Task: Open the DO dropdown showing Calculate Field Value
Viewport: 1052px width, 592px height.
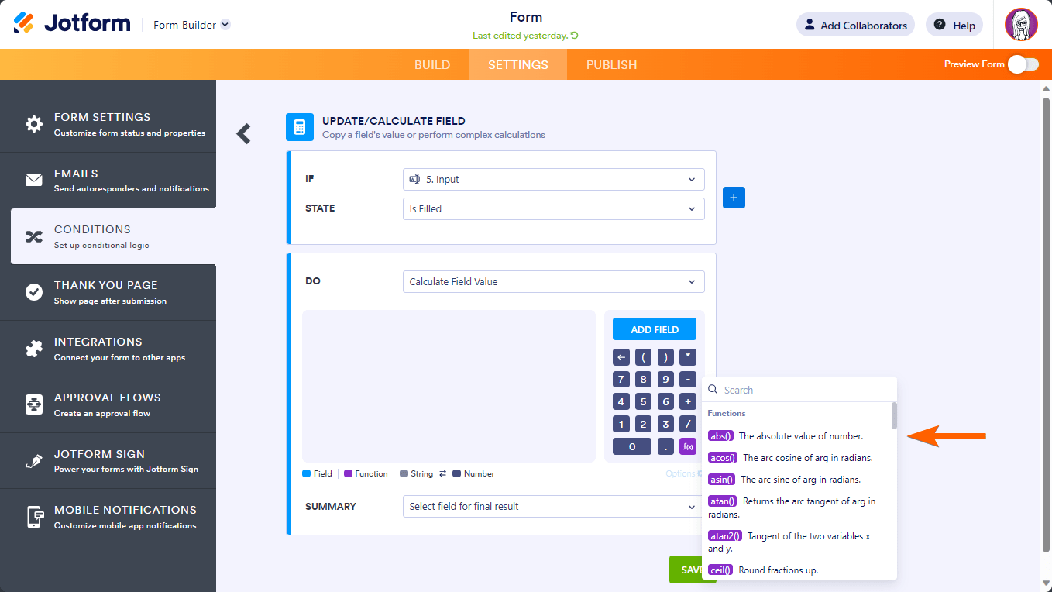Action: coord(553,281)
